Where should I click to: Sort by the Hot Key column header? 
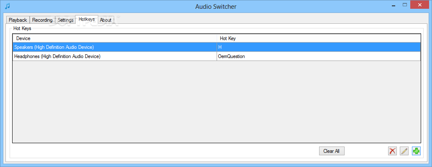[x=319, y=38]
